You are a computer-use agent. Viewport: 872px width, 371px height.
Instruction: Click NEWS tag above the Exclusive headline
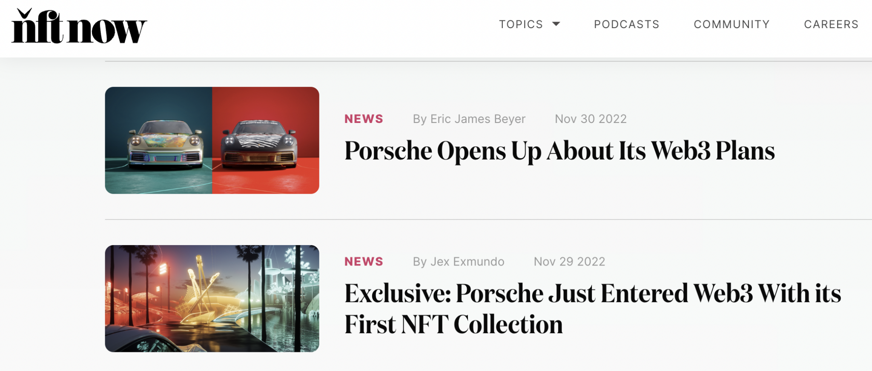364,262
